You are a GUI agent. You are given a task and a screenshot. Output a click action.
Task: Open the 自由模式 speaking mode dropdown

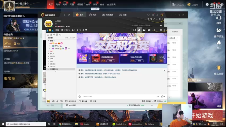tap(51, 38)
